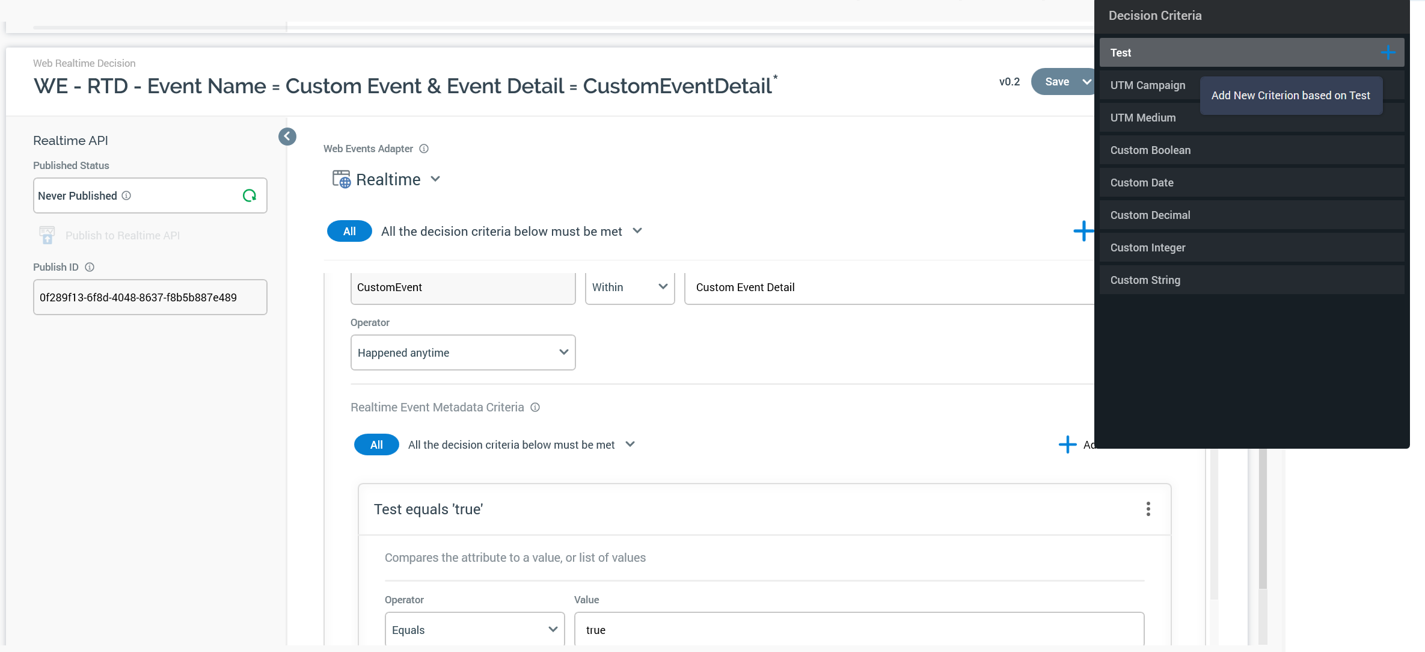The width and height of the screenshot is (1425, 652).
Task: Toggle the top All criteria pill
Action: pos(349,232)
